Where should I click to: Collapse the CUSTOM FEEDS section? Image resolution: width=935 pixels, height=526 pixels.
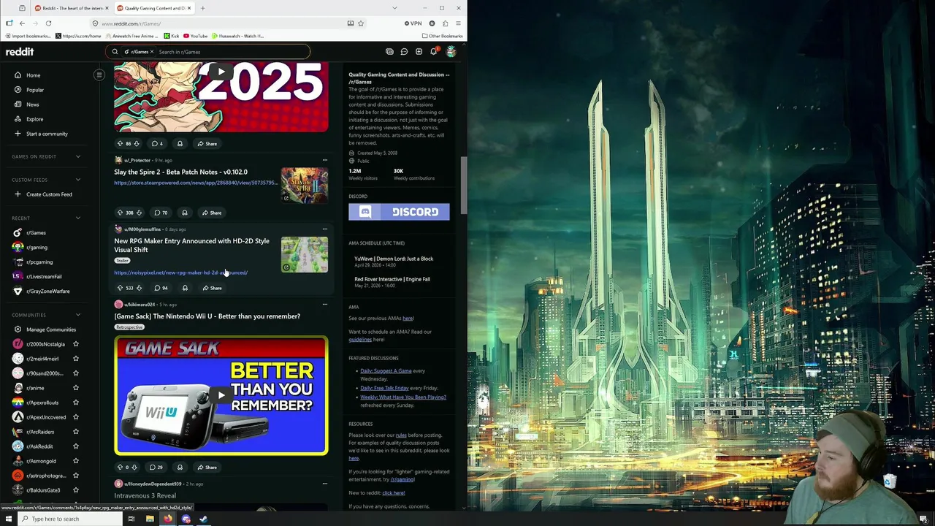(x=78, y=180)
